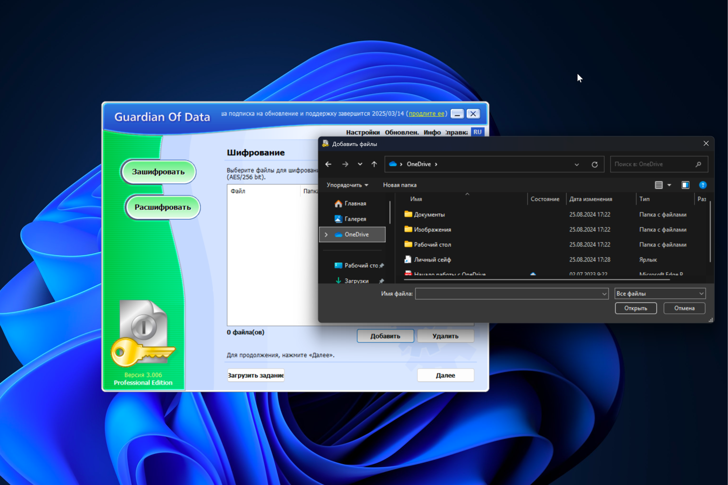Screen dimensions: 728x485
Task: Click the change view layout icon
Action: [659, 185]
